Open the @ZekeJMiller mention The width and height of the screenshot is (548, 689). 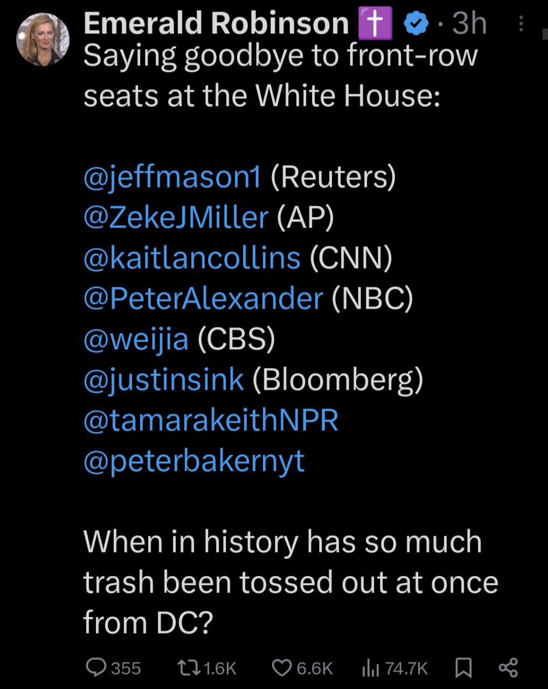[176, 217]
